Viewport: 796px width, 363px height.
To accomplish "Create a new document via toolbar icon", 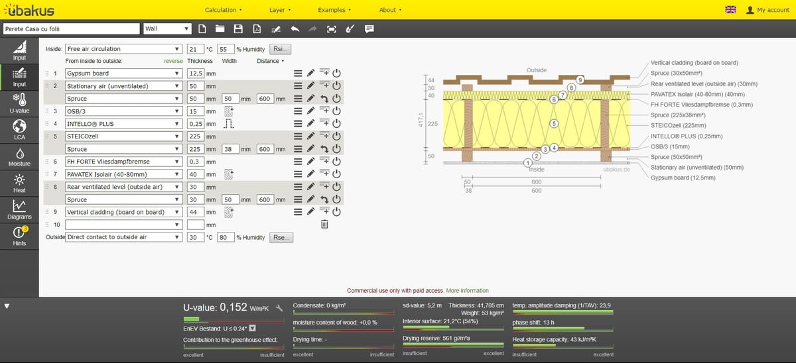I will (x=203, y=29).
